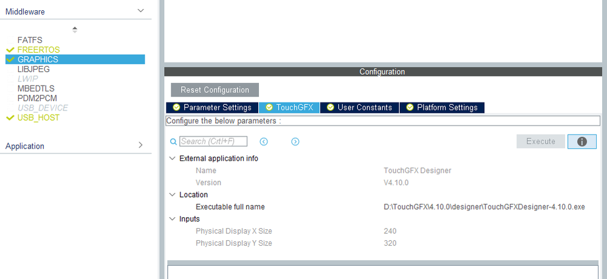
Task: Click the User Constants tab status icon
Action: (330, 107)
